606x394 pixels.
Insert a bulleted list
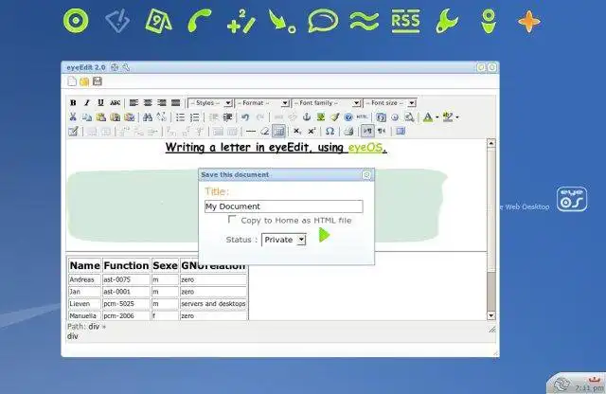(180, 116)
